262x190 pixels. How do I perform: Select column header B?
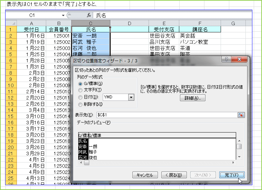coord(59,23)
